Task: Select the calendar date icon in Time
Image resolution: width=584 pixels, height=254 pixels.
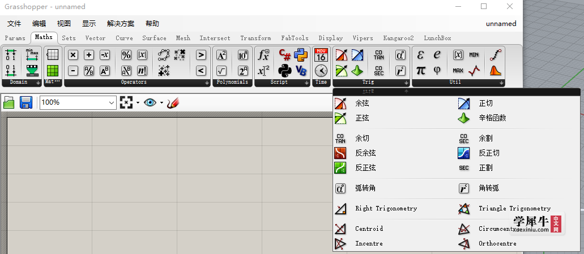Action: click(321, 55)
